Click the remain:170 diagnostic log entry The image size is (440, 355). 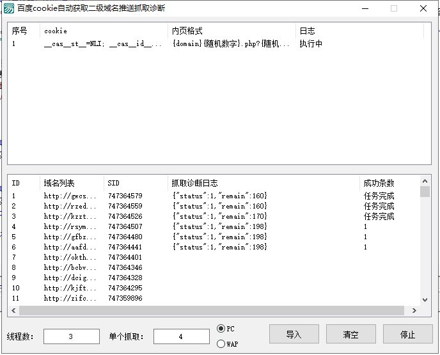[219, 216]
